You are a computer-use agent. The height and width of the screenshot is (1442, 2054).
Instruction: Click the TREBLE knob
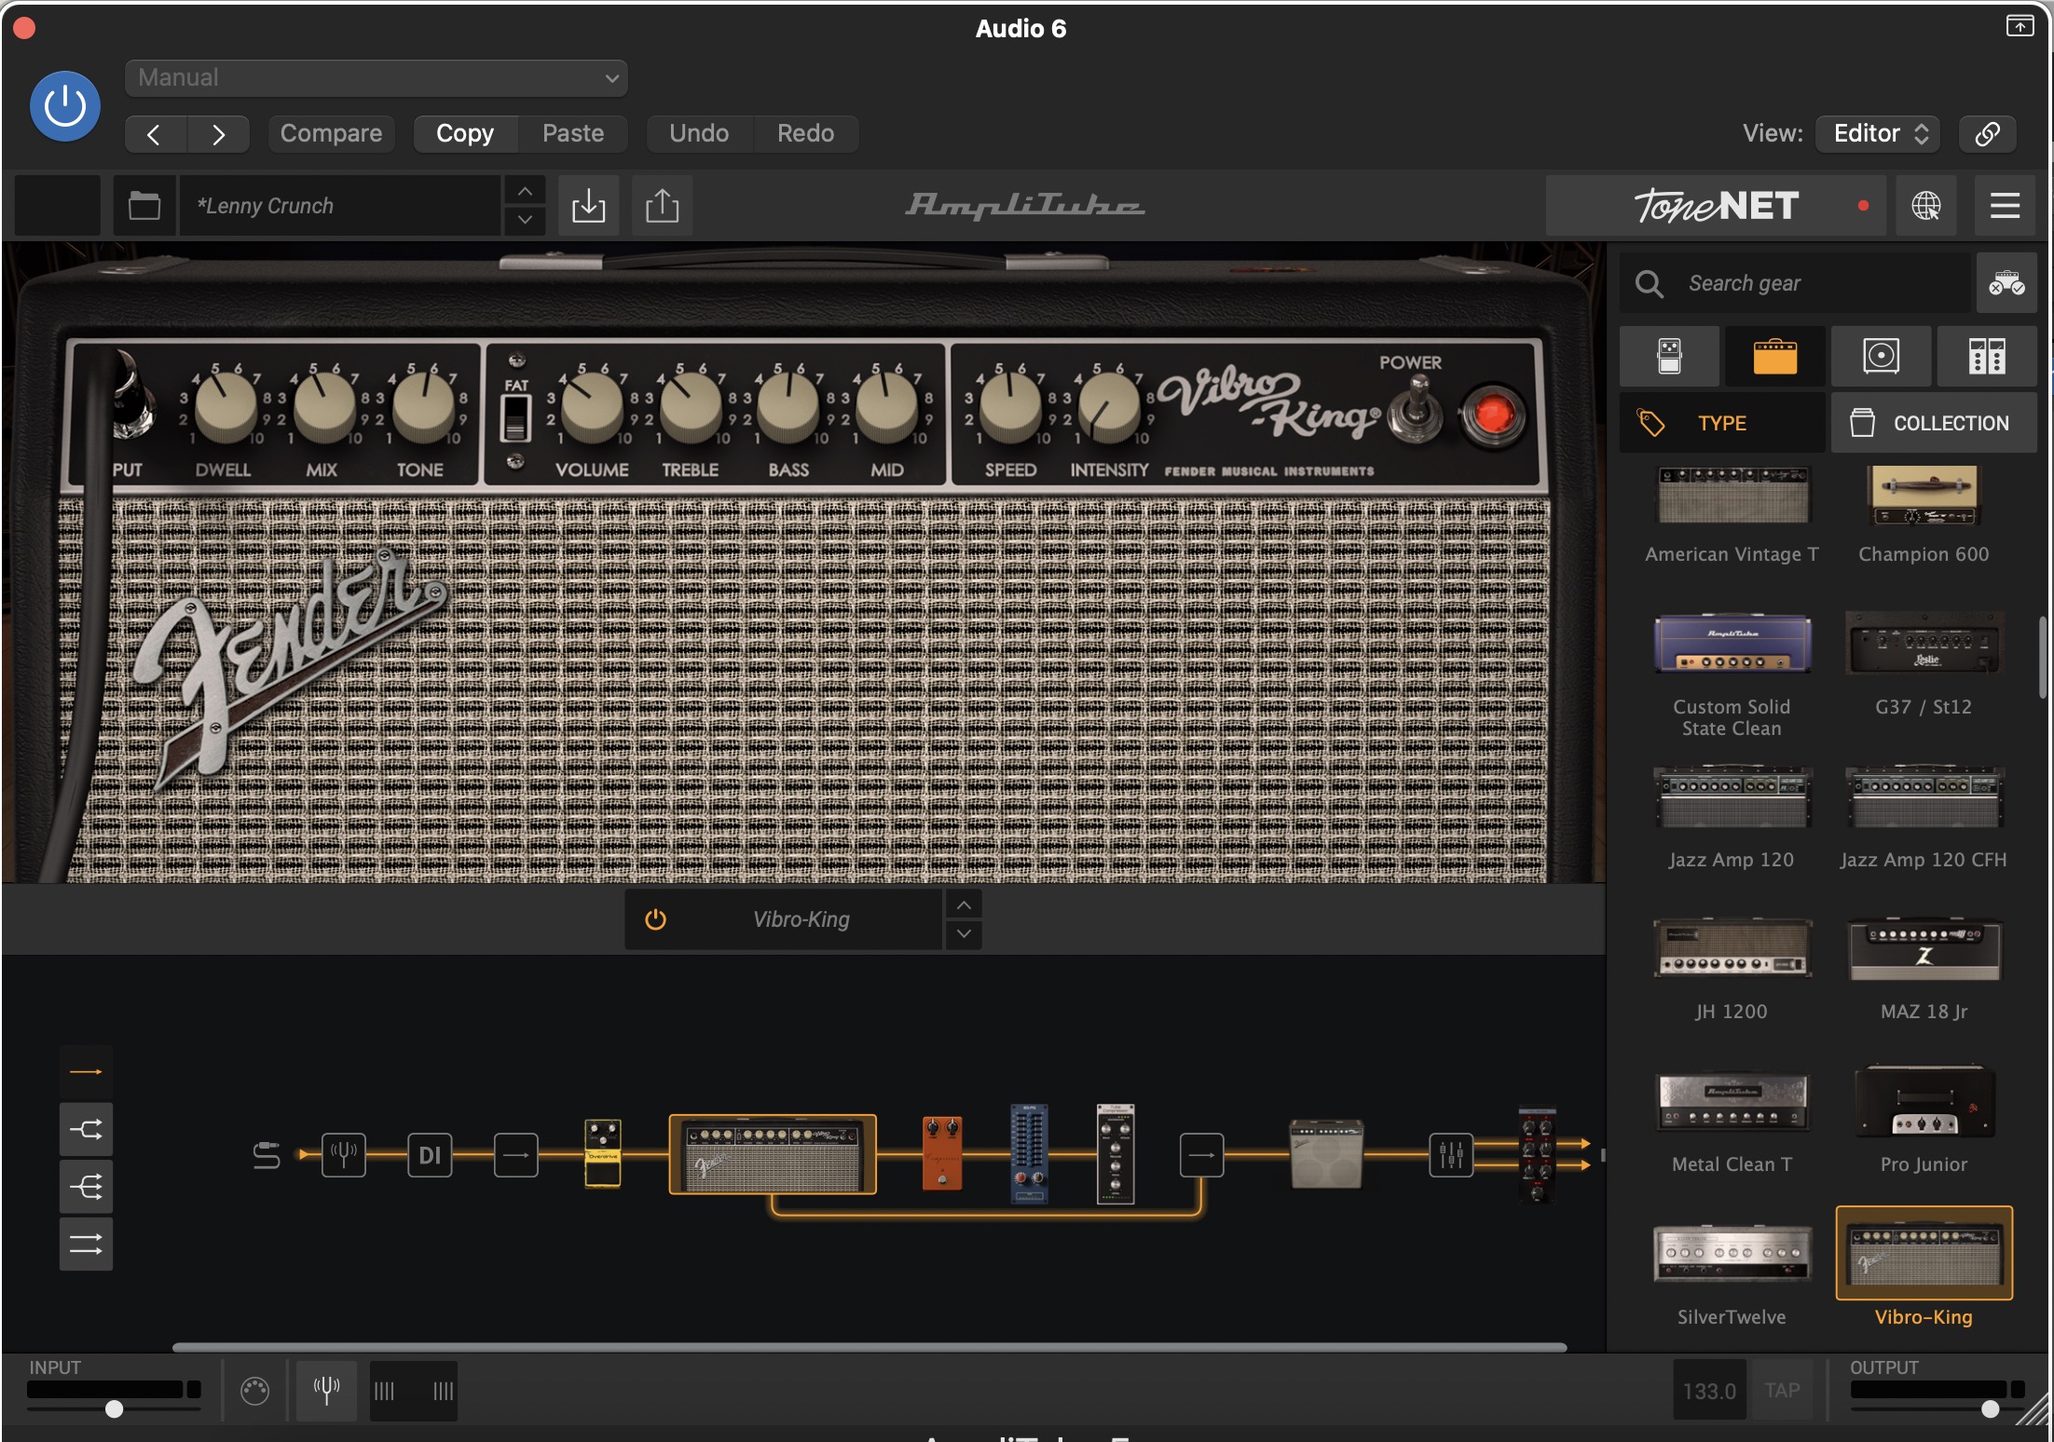tap(691, 408)
